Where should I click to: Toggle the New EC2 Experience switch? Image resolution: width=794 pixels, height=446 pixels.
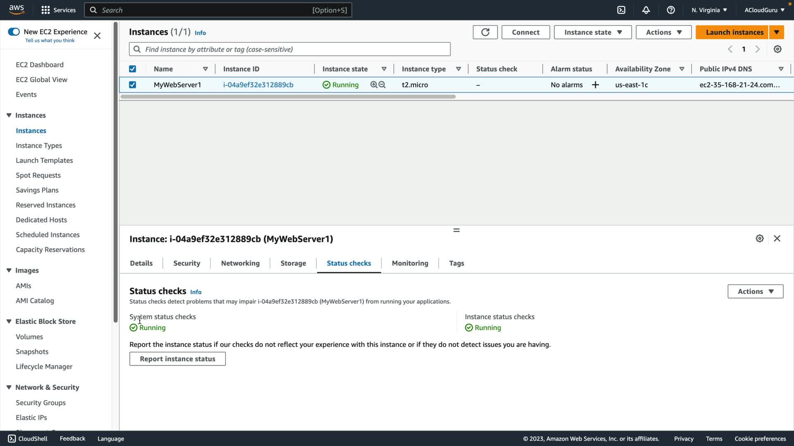tap(14, 32)
